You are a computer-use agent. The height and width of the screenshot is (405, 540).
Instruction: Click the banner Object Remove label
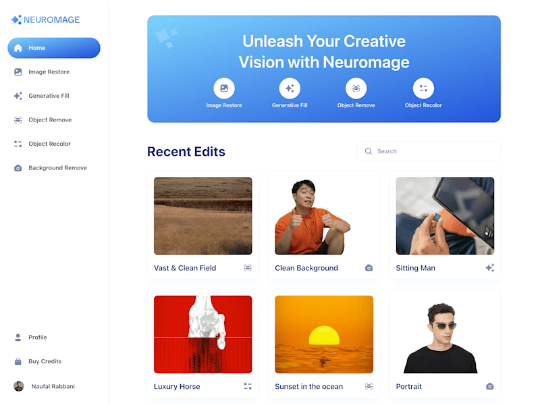(x=356, y=105)
